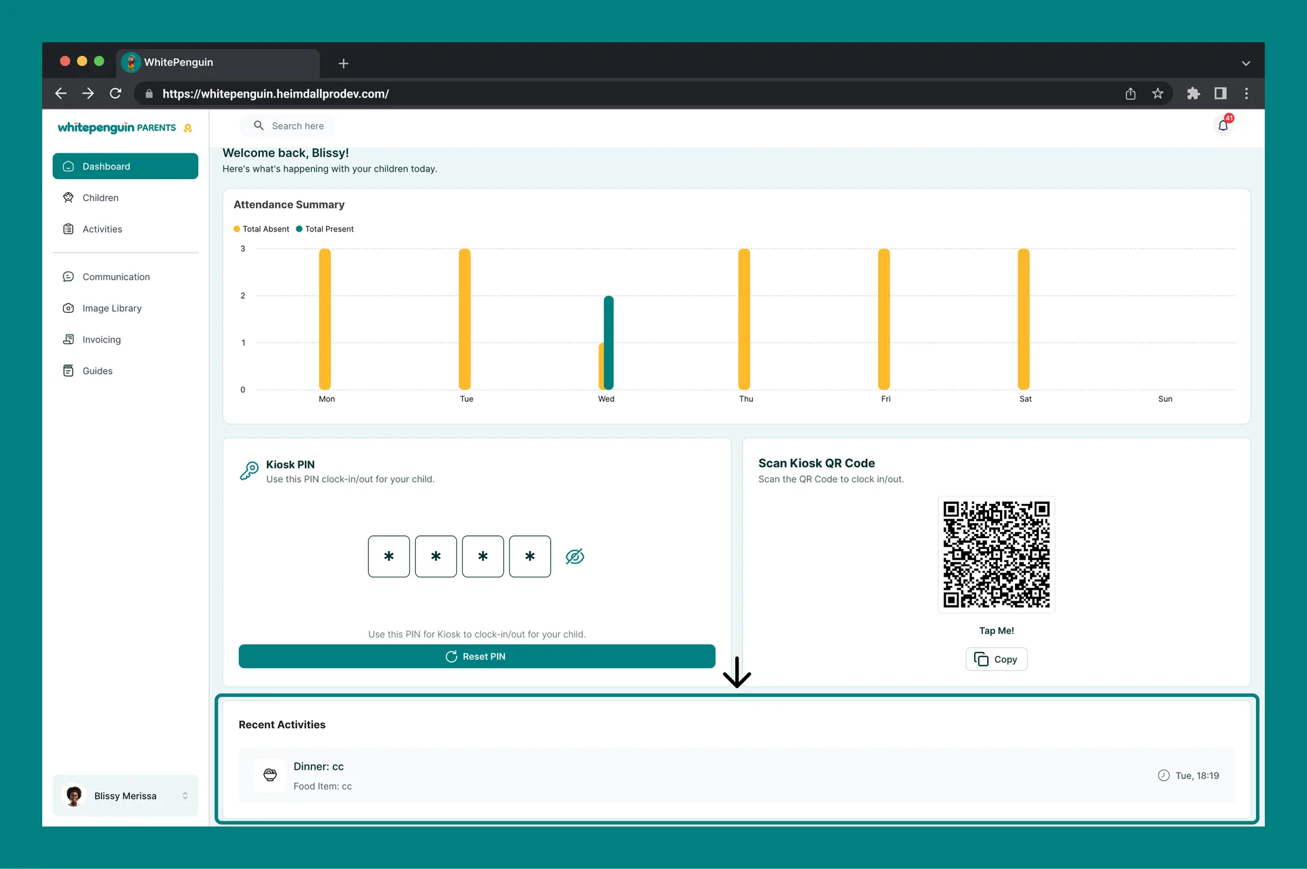The width and height of the screenshot is (1307, 869).
Task: Open the Dinner: cc activity row
Action: click(737, 775)
